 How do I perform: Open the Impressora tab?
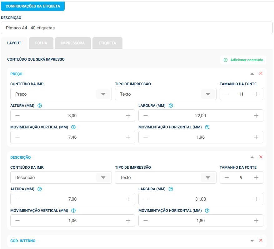click(x=73, y=43)
